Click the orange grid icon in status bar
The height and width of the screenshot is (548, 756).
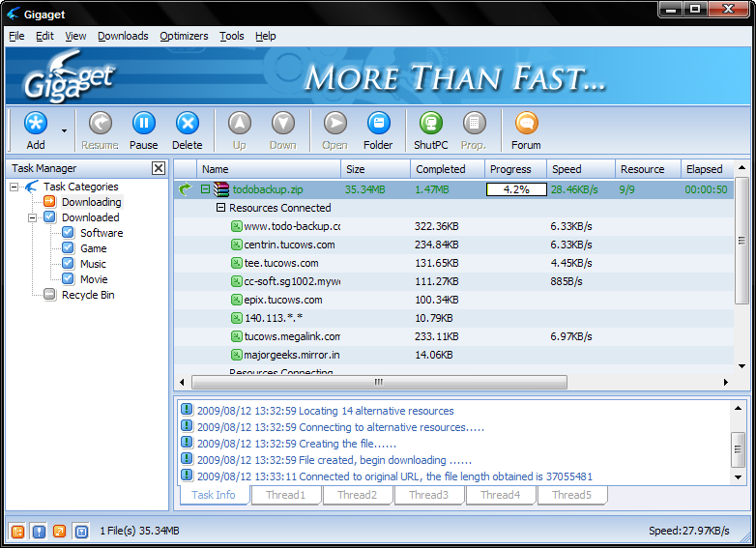point(17,532)
